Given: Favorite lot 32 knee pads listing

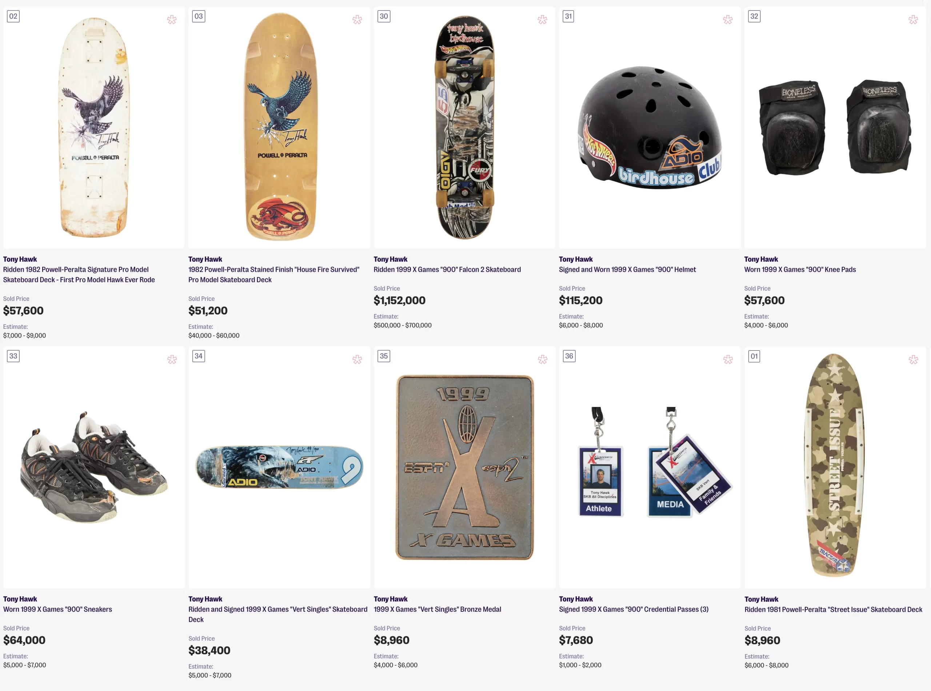Looking at the screenshot, I should 912,20.
